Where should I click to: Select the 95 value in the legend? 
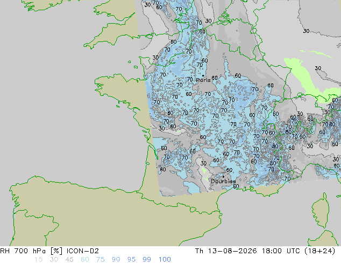(131, 260)
